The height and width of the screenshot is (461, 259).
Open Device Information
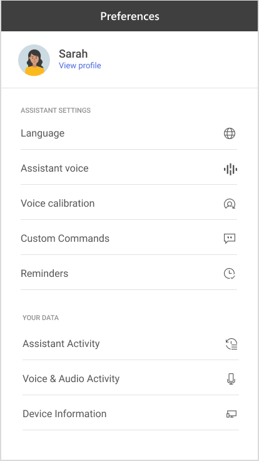point(131,413)
